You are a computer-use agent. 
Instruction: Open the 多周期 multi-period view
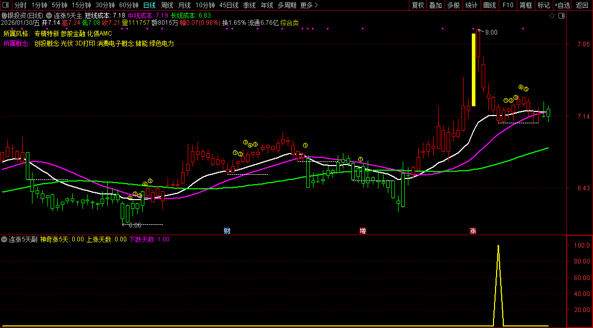tap(287, 5)
